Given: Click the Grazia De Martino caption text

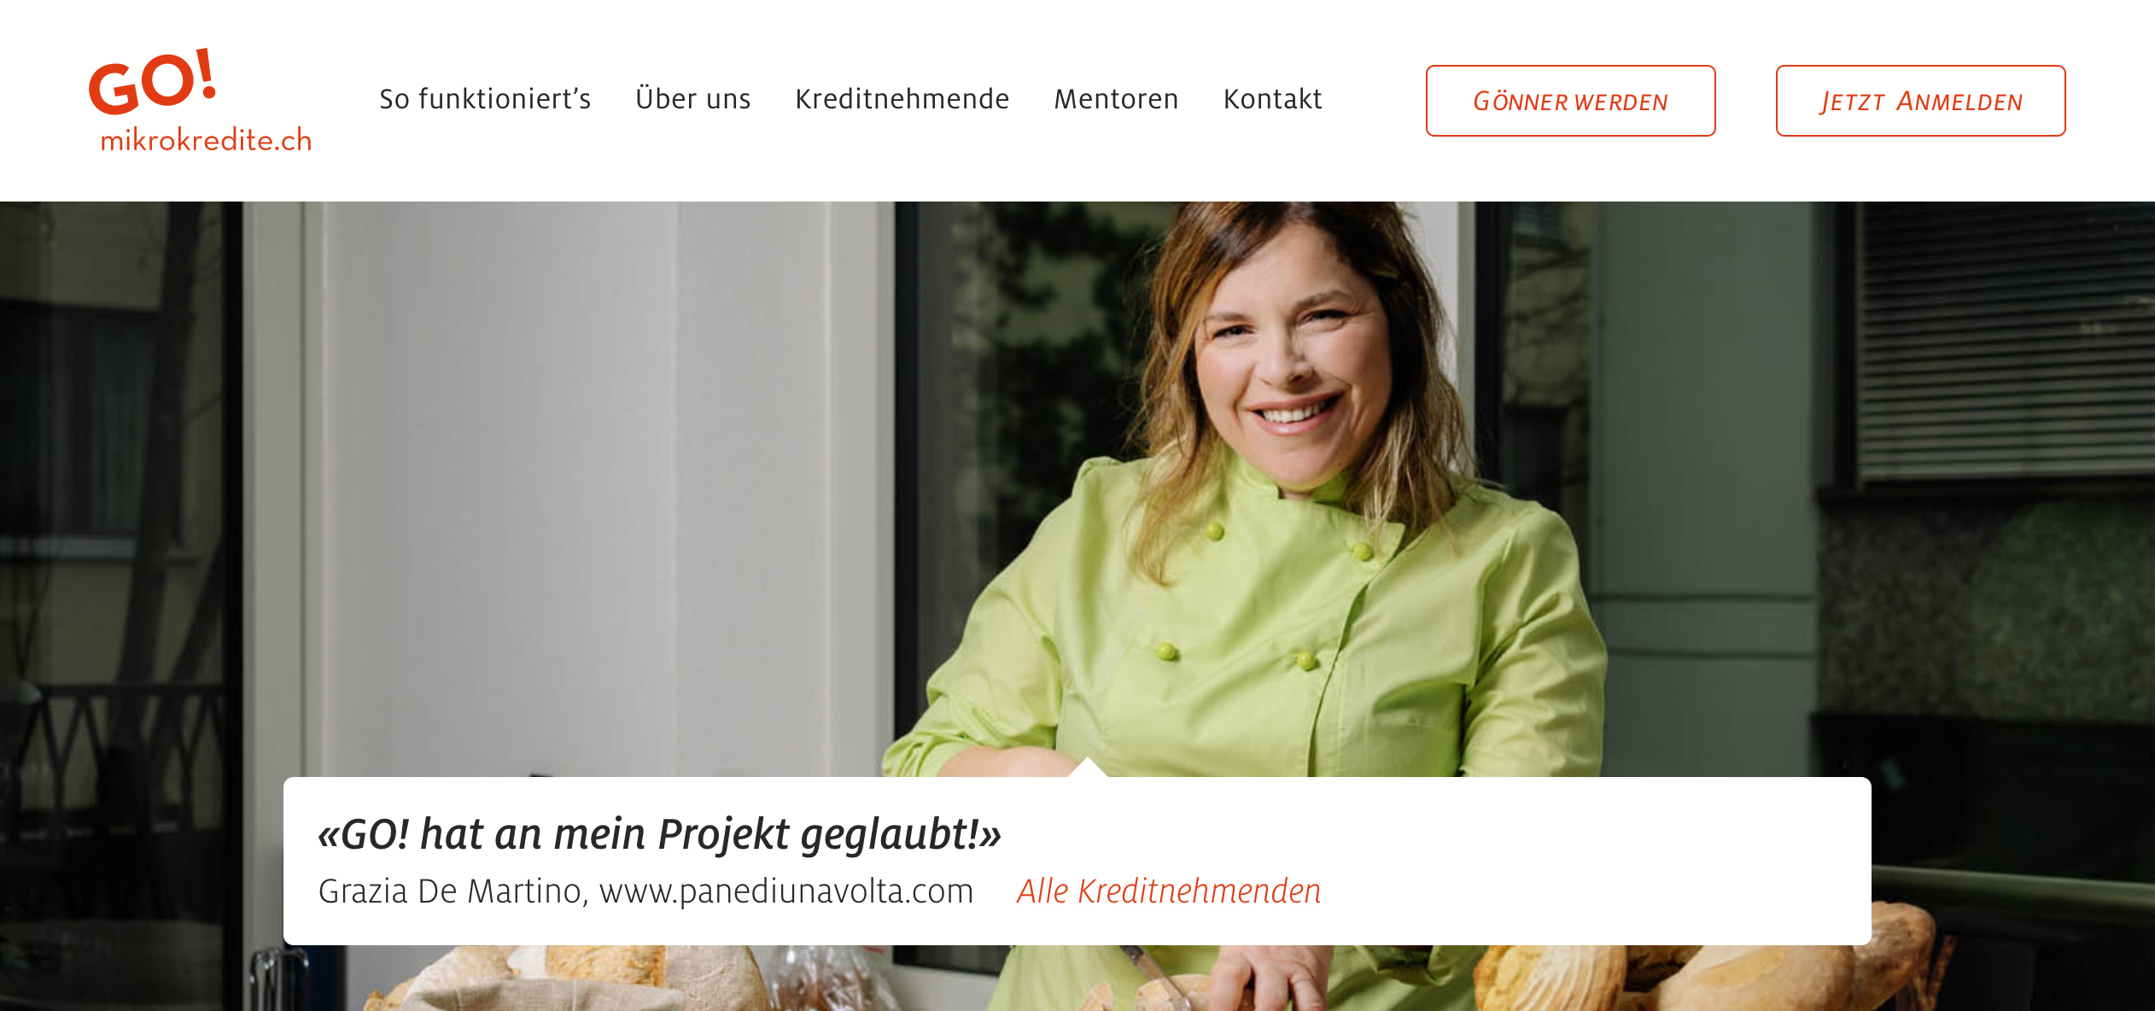Looking at the screenshot, I should [x=449, y=891].
